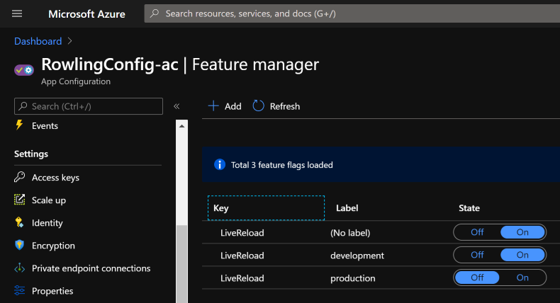Click the Scale up icon
Image resolution: width=560 pixels, height=303 pixels.
(19, 200)
